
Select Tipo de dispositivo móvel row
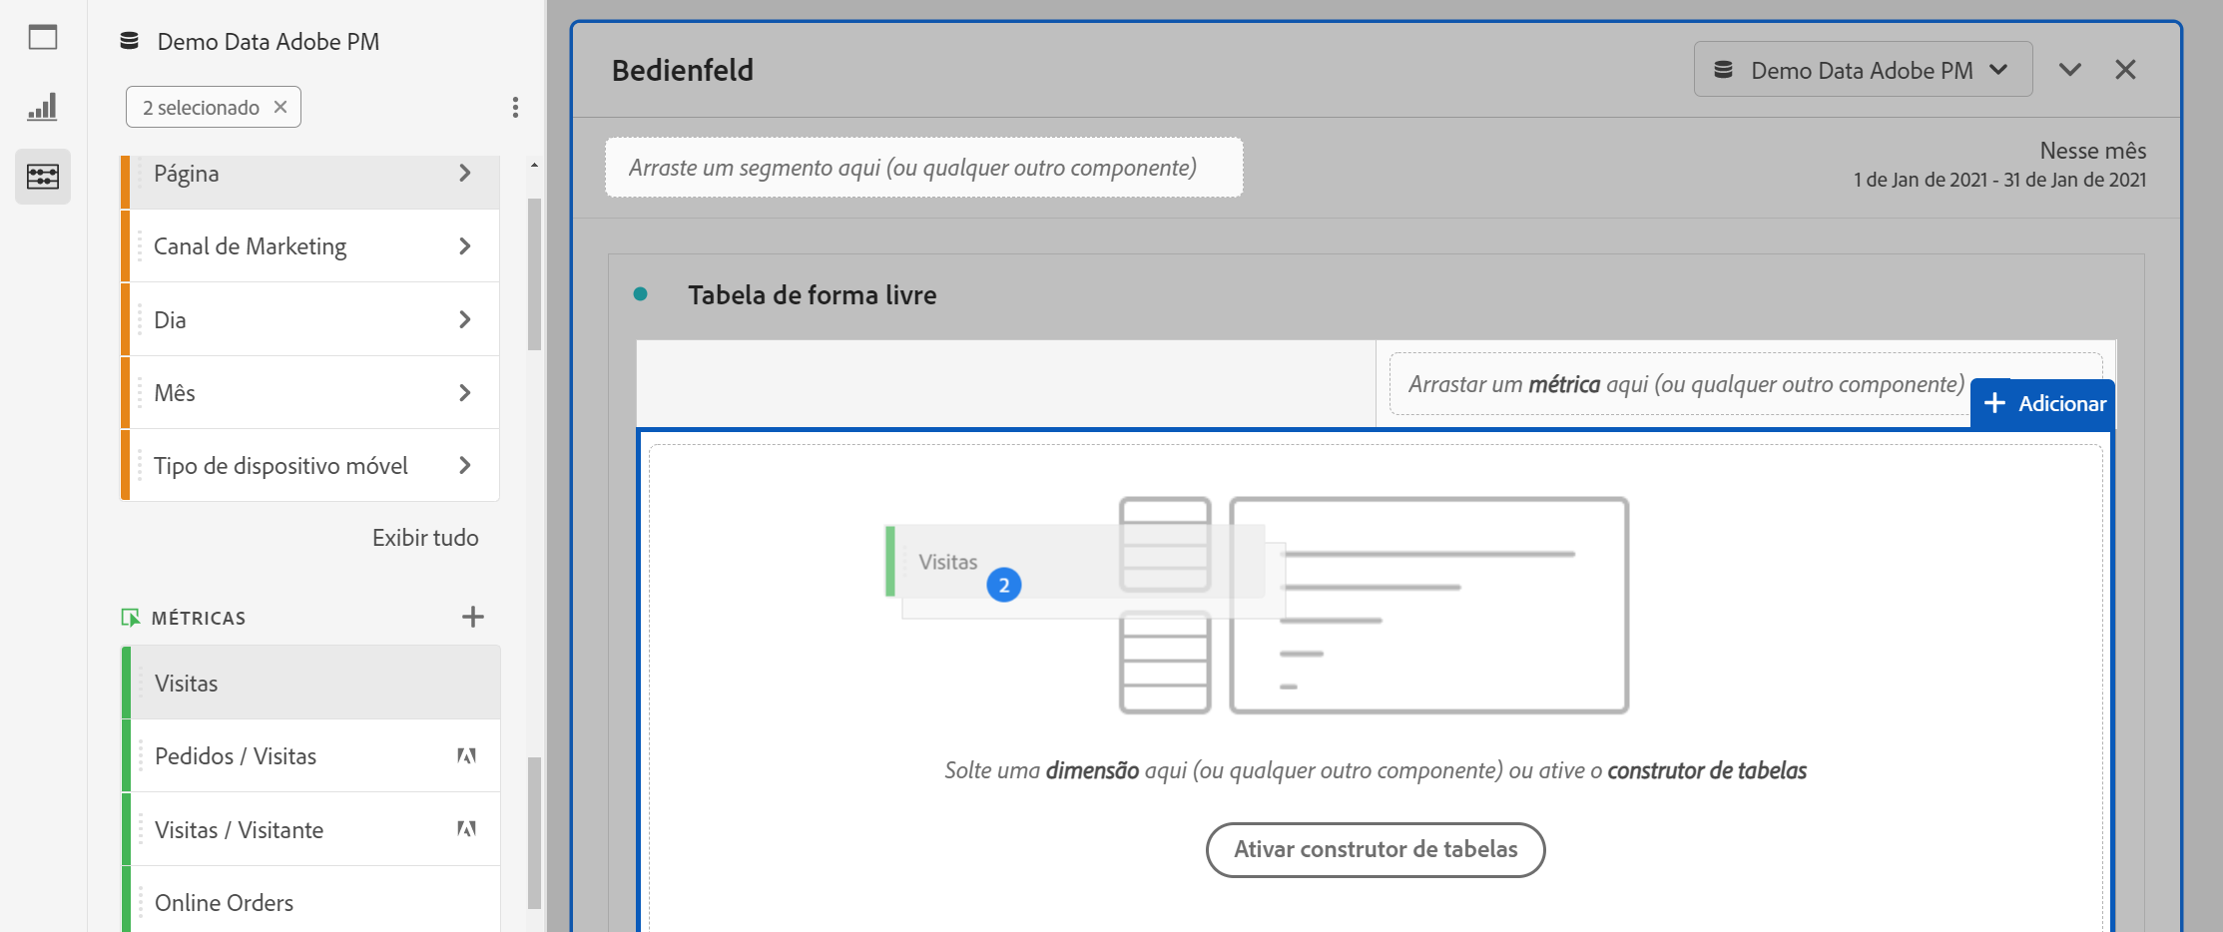(310, 465)
